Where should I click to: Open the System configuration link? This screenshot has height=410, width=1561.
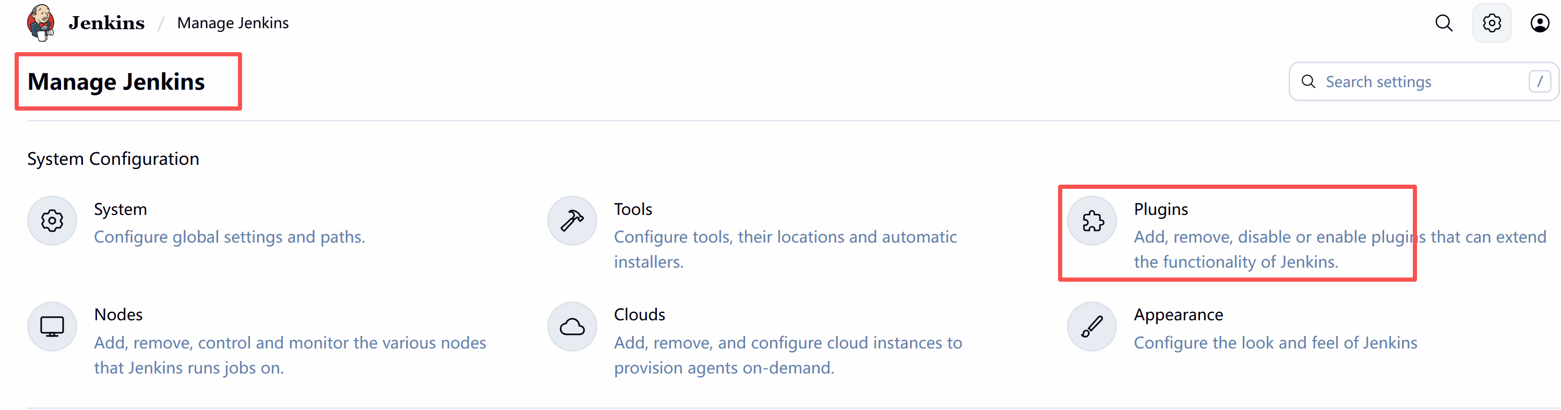point(121,209)
